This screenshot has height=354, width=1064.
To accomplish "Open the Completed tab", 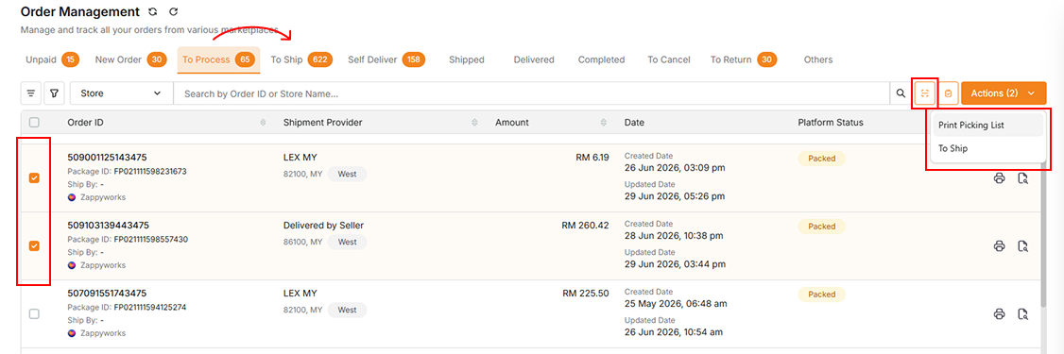I will click(601, 59).
